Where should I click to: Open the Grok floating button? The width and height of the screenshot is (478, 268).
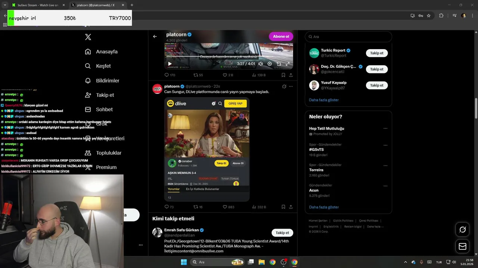(462, 230)
